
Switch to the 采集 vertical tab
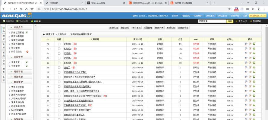click(x=4, y=54)
